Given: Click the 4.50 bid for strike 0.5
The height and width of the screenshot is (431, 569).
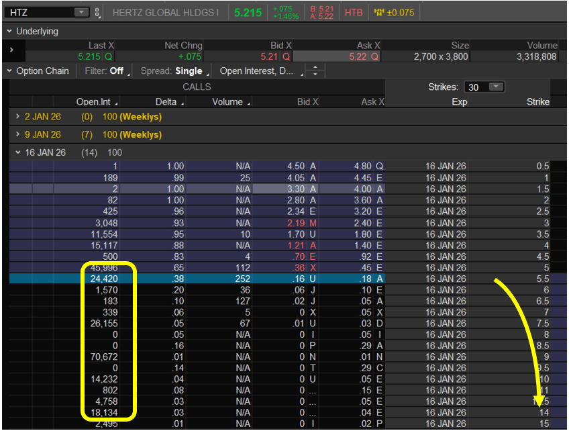Looking at the screenshot, I should click(x=296, y=166).
